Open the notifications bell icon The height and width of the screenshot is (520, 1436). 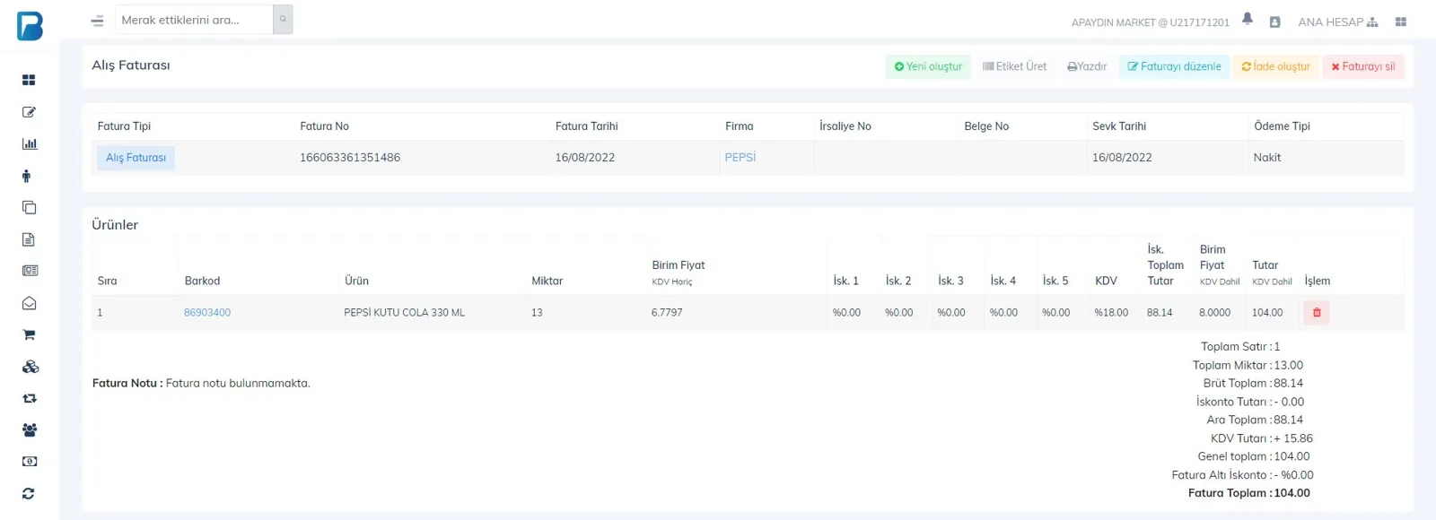[x=1248, y=19]
